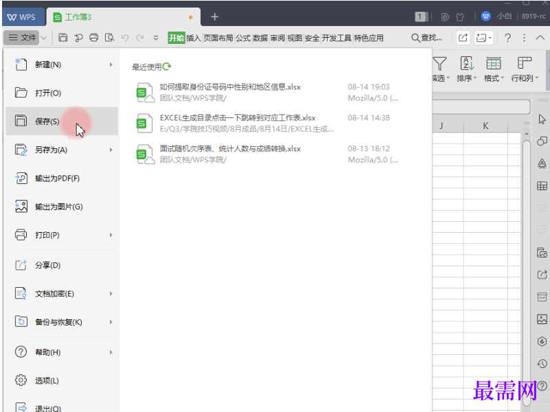Open the 公式 ribbon tab

(x=243, y=38)
